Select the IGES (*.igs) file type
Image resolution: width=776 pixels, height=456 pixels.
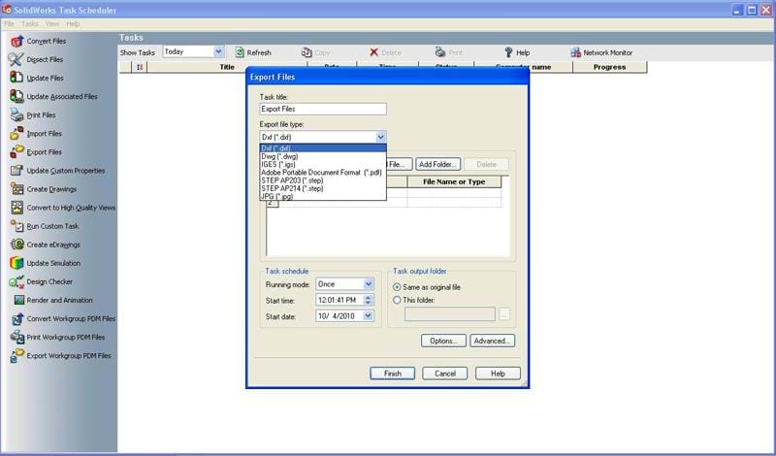(x=277, y=164)
